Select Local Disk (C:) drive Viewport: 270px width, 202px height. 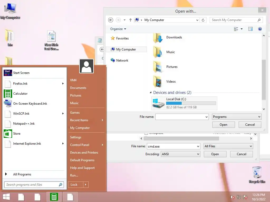click(x=184, y=103)
